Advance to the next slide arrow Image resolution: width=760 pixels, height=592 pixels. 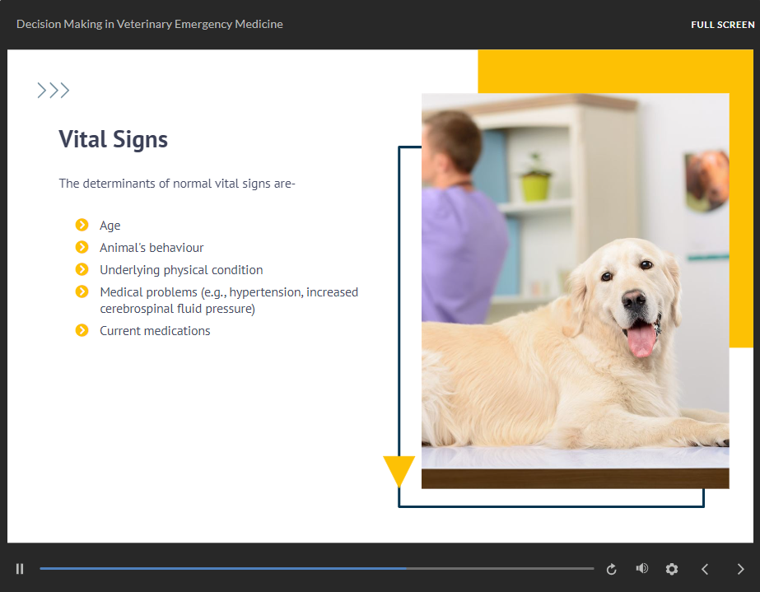(x=740, y=569)
